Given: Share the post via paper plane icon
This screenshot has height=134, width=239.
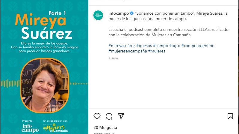Looking at the screenshot, I should pos(121,116).
